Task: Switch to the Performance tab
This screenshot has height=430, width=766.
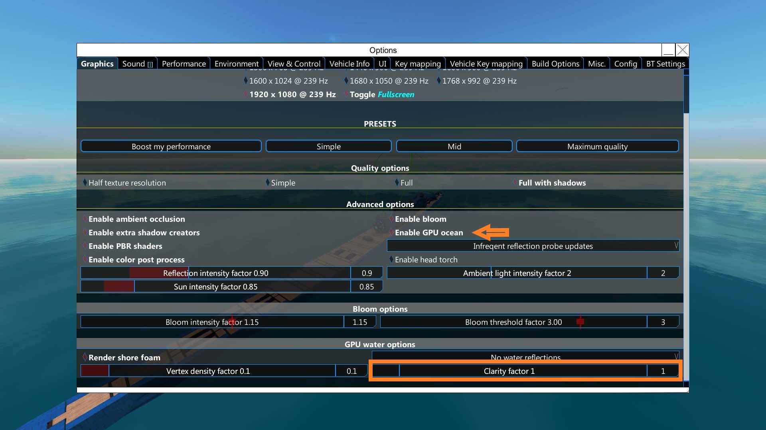Action: (x=184, y=64)
